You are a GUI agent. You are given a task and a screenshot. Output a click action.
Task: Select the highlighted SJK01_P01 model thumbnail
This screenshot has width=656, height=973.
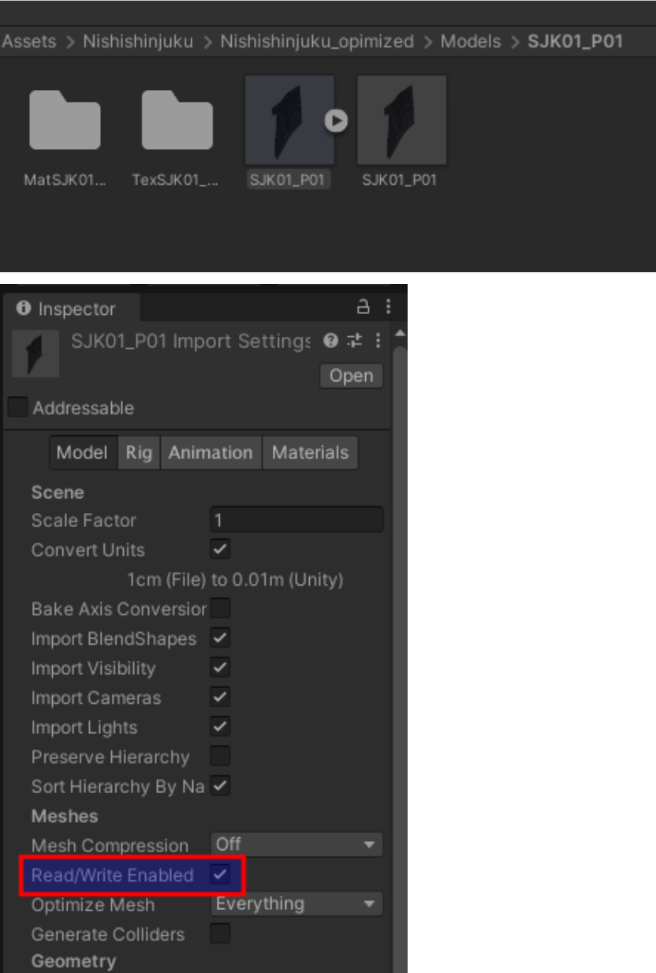289,120
